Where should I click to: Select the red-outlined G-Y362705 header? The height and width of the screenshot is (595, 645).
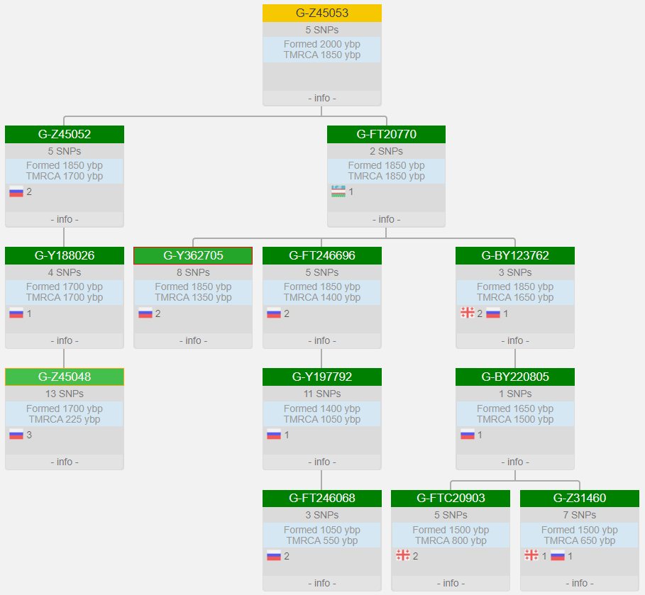(x=193, y=255)
